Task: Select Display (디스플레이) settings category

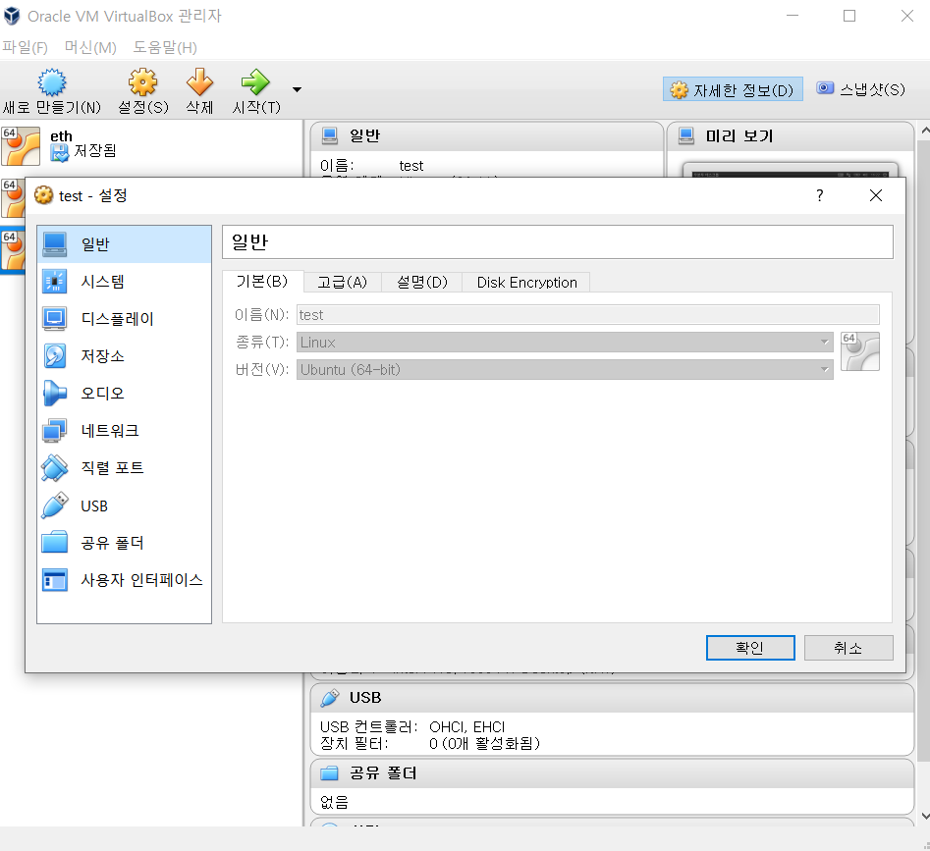Action: [124, 319]
